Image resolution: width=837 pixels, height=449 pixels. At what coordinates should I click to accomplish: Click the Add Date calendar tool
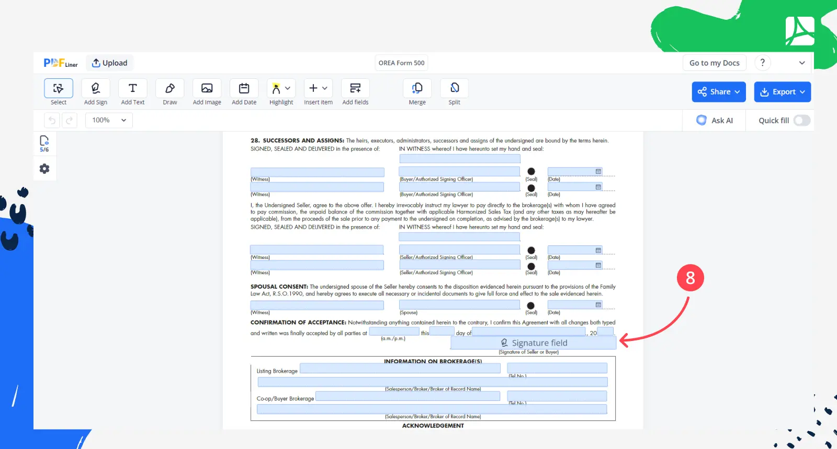click(x=244, y=92)
